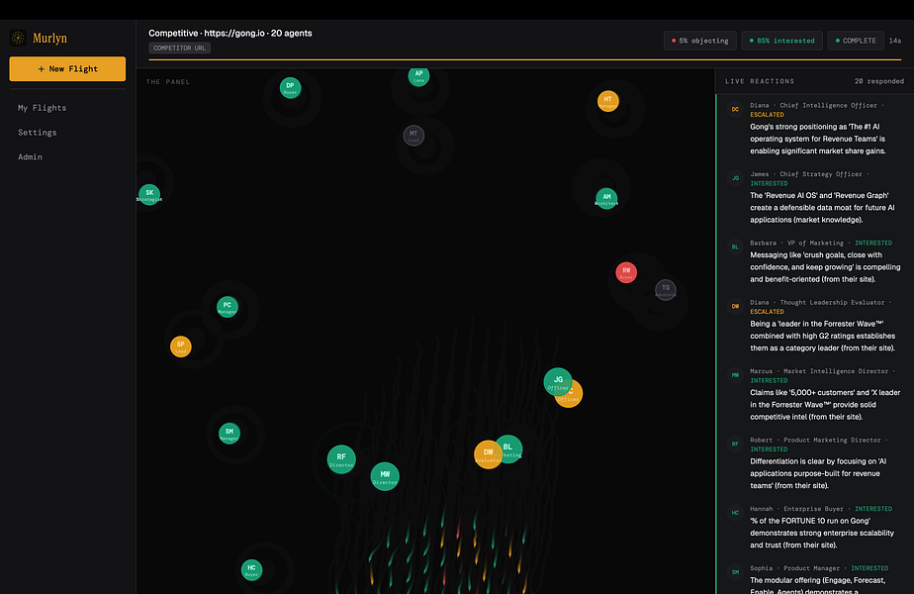Viewport: 914px width, 594px height.
Task: Select the SK Strategist agent node
Action: (149, 194)
